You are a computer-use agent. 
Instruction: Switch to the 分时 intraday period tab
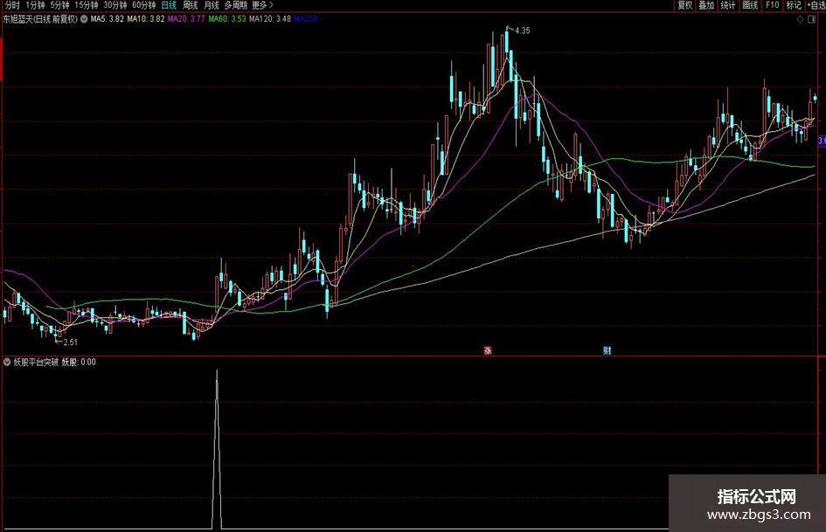click(x=11, y=5)
